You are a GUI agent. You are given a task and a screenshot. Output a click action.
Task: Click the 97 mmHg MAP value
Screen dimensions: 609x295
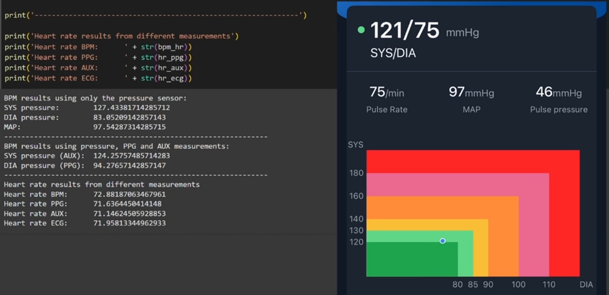pyautogui.click(x=471, y=93)
